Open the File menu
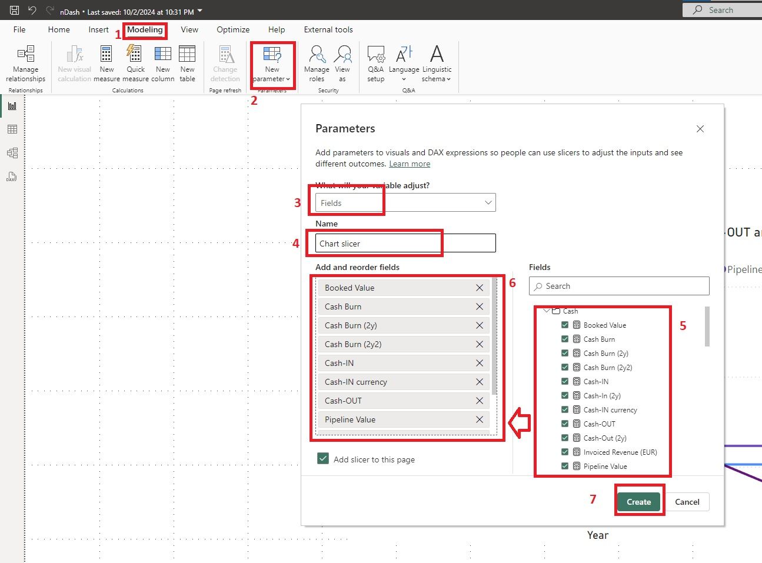This screenshot has height=563, width=762. point(19,29)
